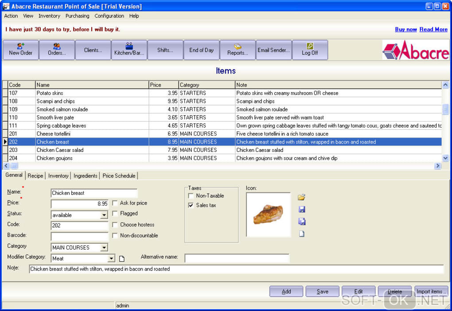Follow the Read More link
Viewport: 452px width, 311px height.
(433, 29)
